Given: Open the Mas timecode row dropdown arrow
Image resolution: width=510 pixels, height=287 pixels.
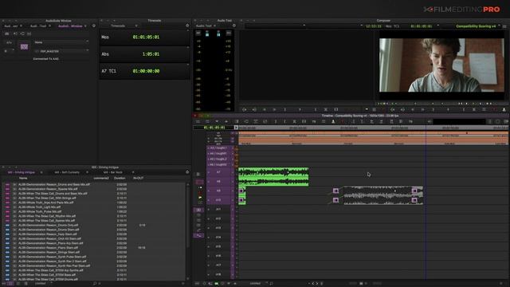Looking at the screenshot, I should 187,30.
